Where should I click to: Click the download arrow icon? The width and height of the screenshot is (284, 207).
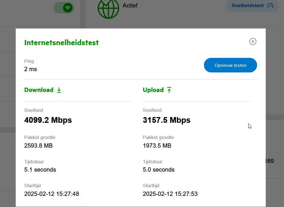(x=59, y=90)
